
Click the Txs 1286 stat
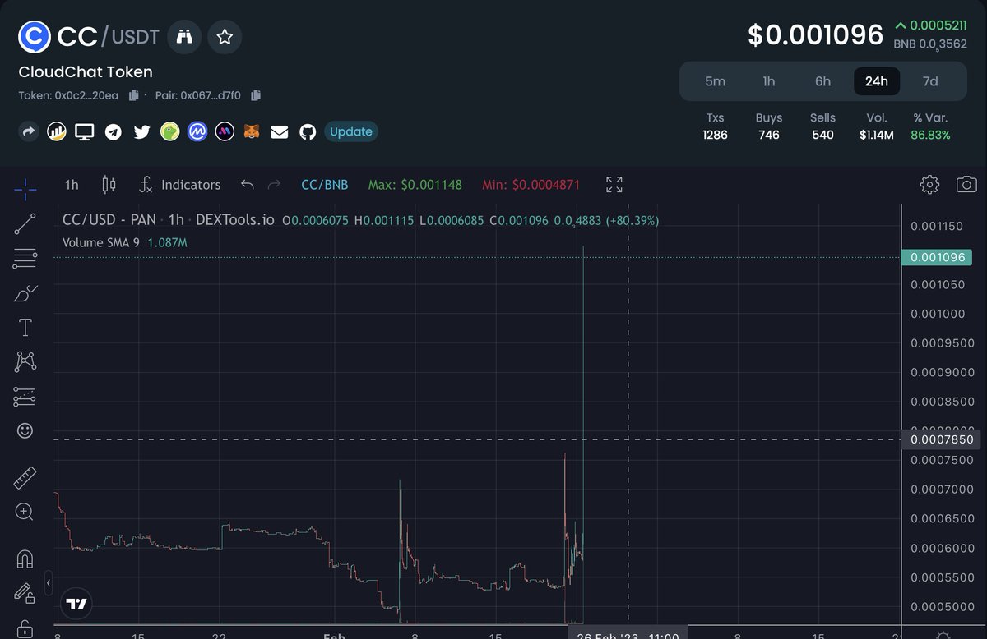[716, 126]
